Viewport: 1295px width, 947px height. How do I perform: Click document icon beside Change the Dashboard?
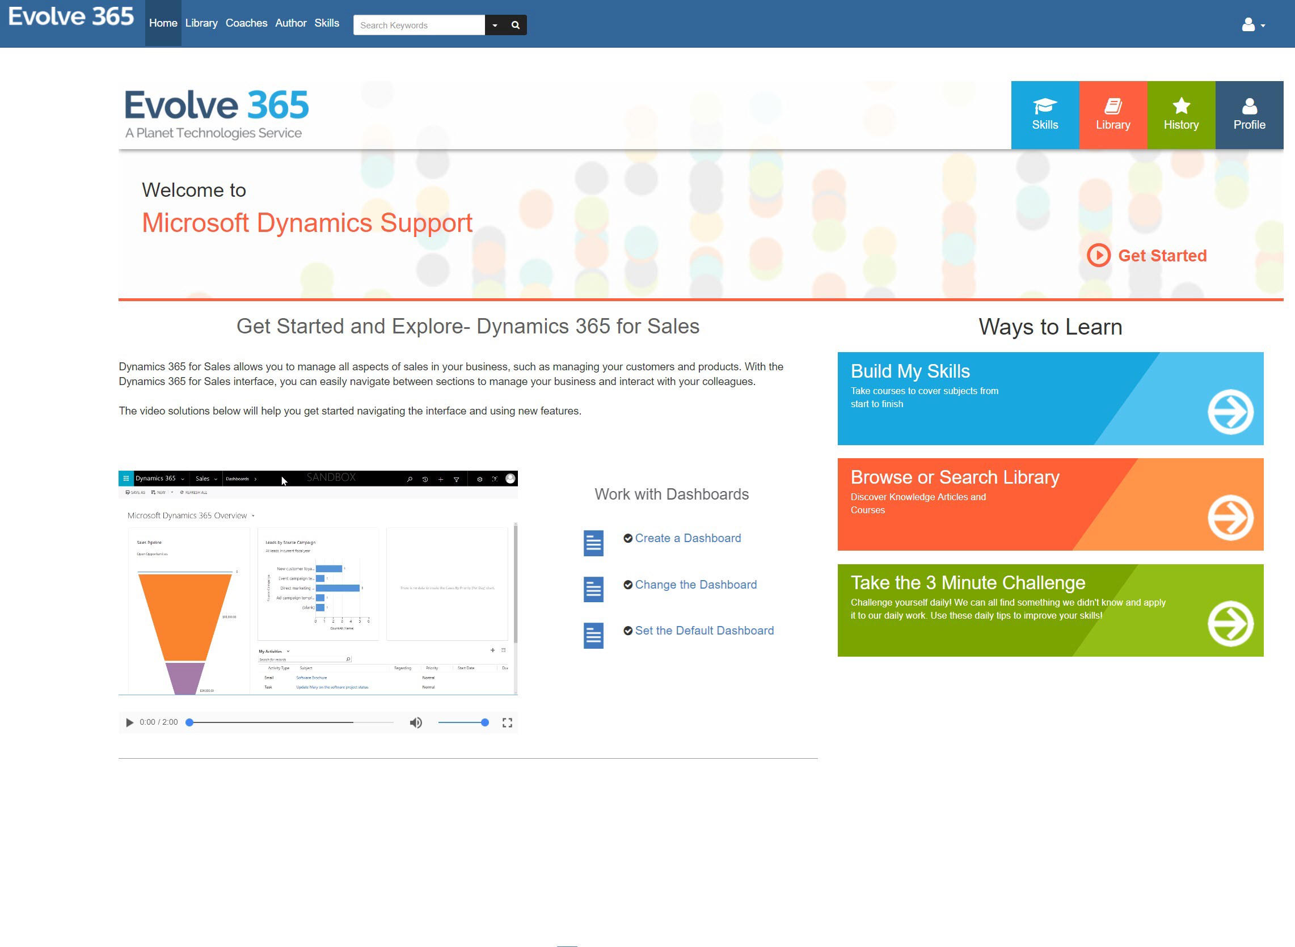coord(593,589)
